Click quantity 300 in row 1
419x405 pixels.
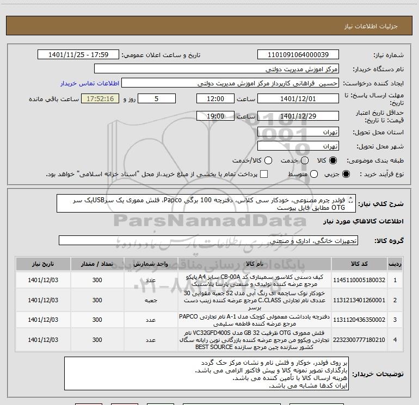tap(97, 280)
